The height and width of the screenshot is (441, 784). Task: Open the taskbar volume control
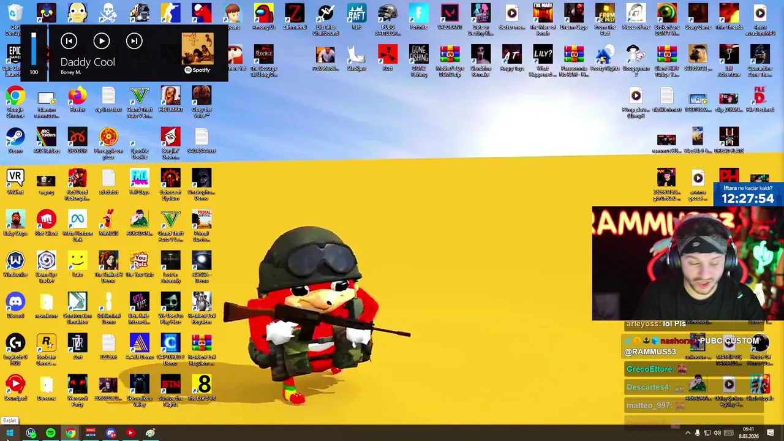[717, 433]
